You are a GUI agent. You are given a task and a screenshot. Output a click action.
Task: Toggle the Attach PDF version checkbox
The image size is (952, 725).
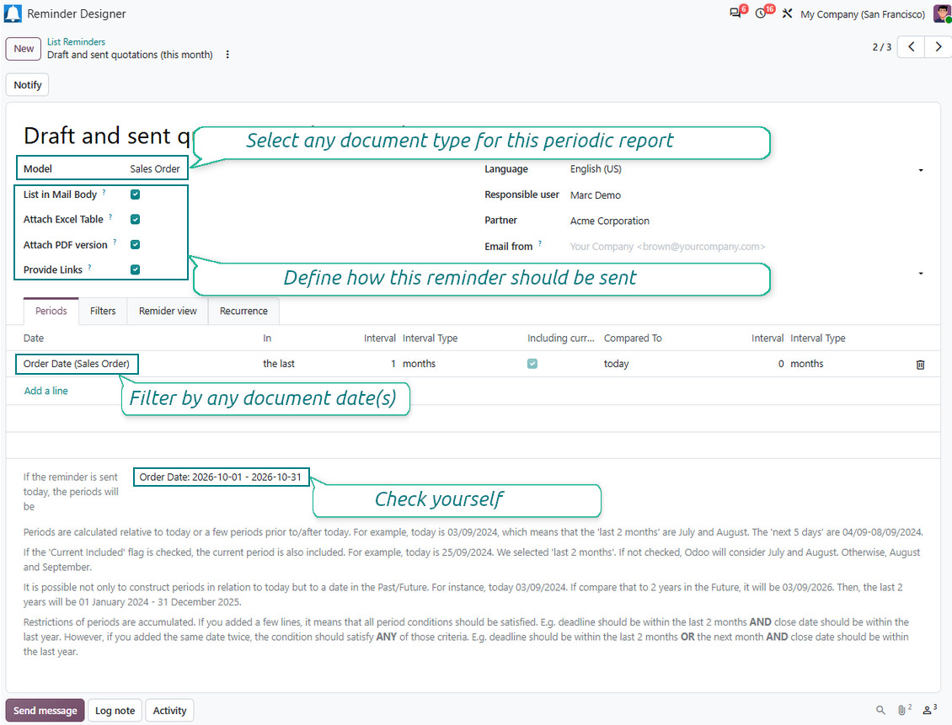(136, 244)
